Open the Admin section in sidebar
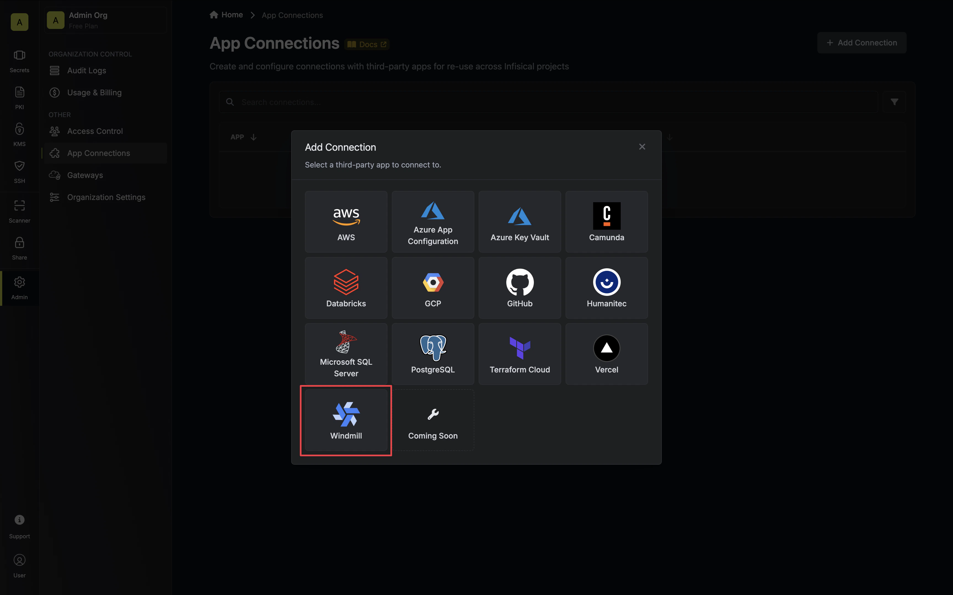 point(19,288)
